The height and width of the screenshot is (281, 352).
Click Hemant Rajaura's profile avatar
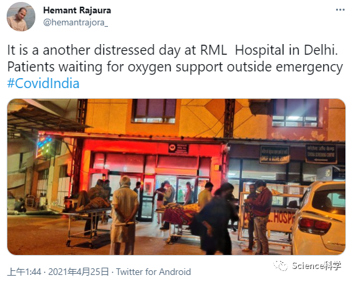tap(21, 17)
